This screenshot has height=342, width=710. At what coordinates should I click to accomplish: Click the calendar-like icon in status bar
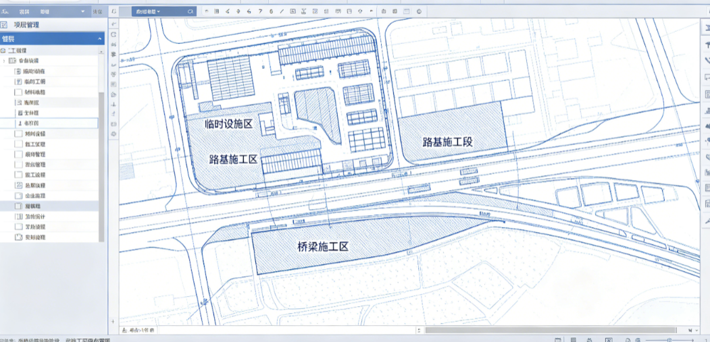tap(558, 339)
